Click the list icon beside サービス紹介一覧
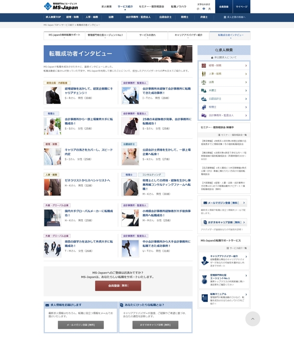This screenshot has height=337, width=294. tap(228, 248)
